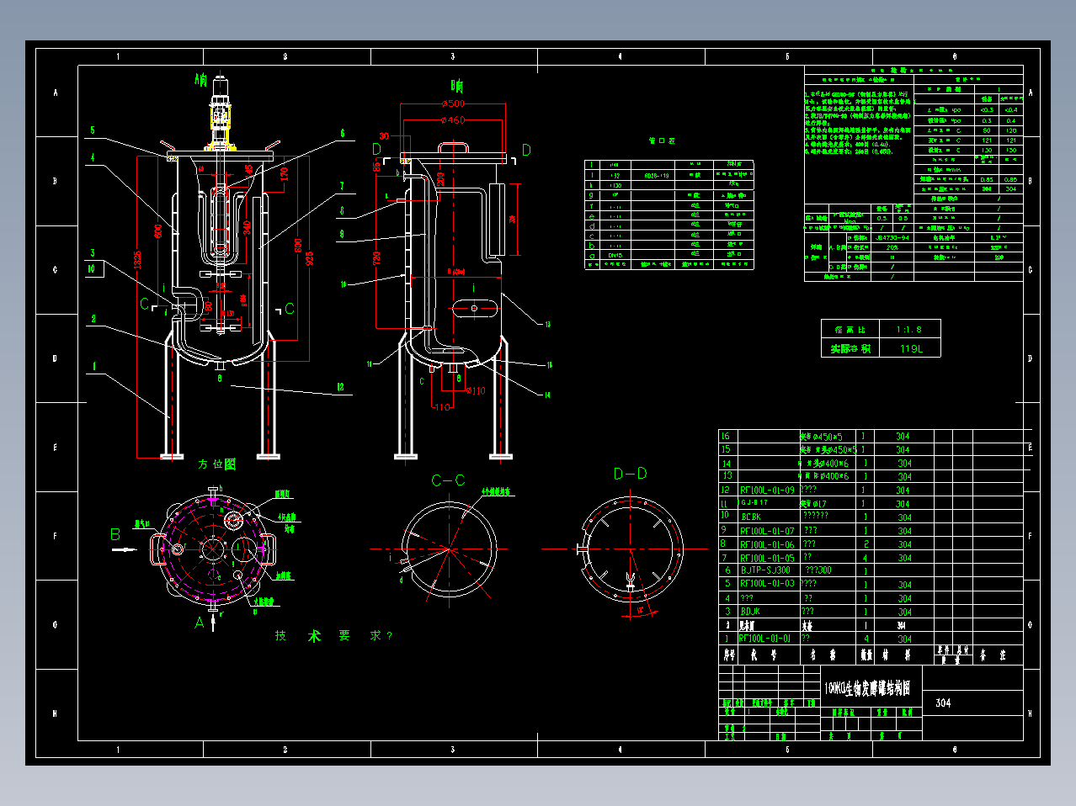Select the '170' dimension near the tank top
1076x806 pixels.
point(284,175)
